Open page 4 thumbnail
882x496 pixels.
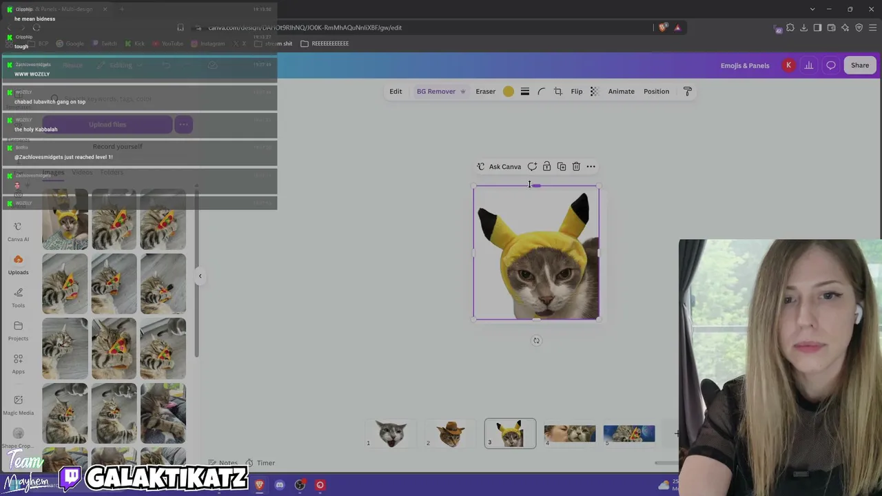(x=570, y=433)
